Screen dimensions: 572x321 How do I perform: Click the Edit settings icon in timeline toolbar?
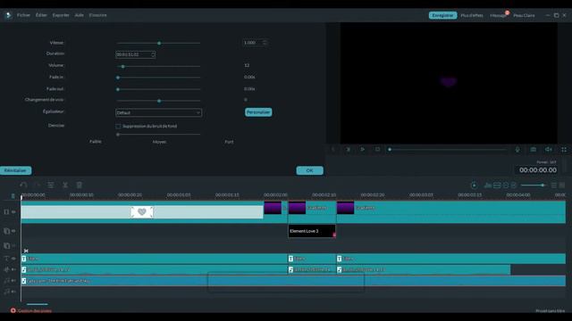coord(51,185)
